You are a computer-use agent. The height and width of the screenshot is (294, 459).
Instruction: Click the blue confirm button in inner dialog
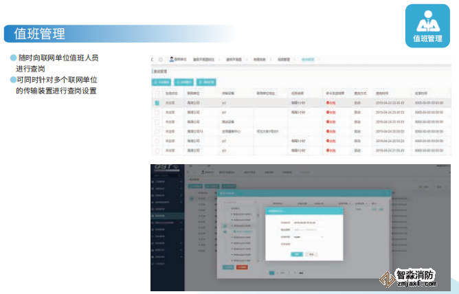coord(297,253)
